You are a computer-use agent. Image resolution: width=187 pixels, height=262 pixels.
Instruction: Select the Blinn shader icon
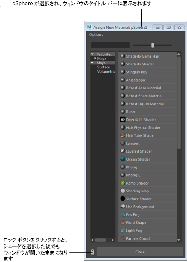(123, 112)
